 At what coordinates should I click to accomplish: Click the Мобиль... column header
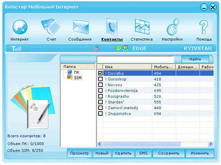pyautogui.click(x=164, y=67)
